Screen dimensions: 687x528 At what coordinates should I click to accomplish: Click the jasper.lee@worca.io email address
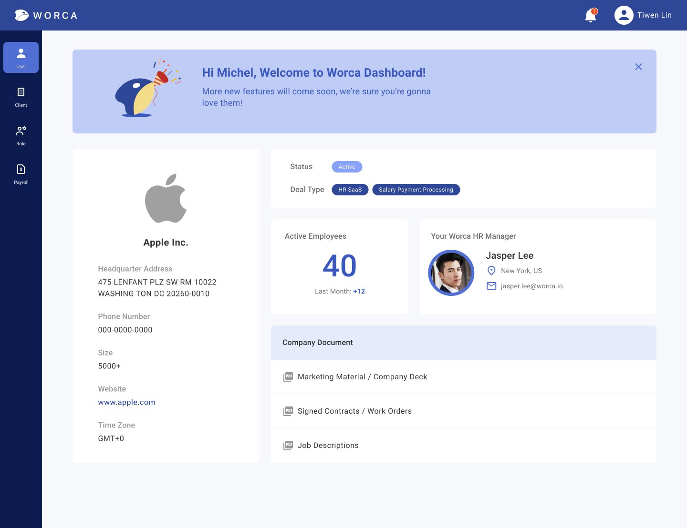tap(532, 286)
